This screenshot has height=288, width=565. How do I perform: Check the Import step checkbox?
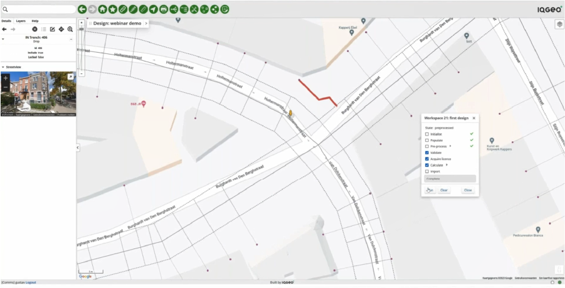(427, 171)
